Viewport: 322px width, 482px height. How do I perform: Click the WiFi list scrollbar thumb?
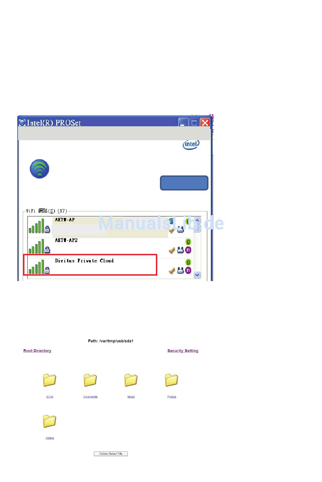click(197, 228)
